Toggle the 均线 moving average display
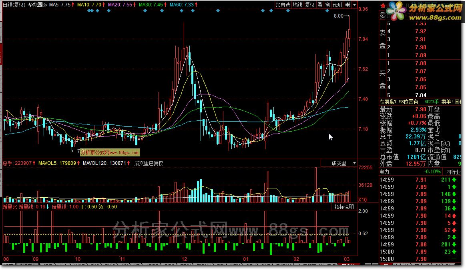466x270 pixels. (x=297, y=5)
